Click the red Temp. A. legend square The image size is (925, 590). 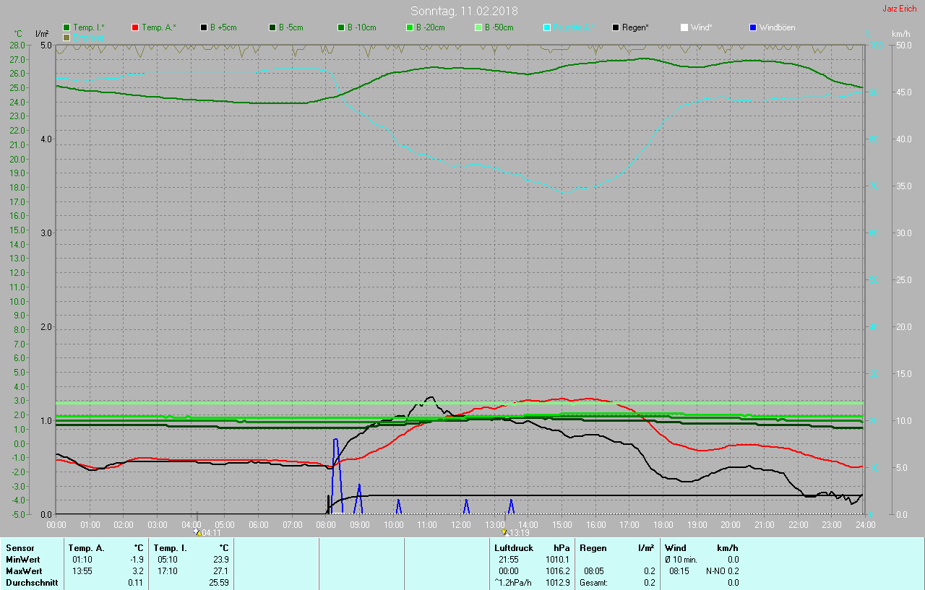click(x=135, y=27)
